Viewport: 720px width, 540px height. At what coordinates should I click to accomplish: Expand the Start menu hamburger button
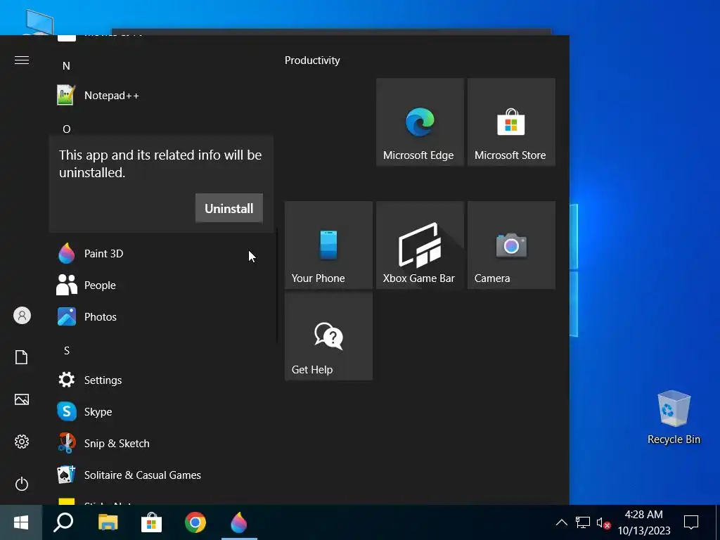coord(22,60)
